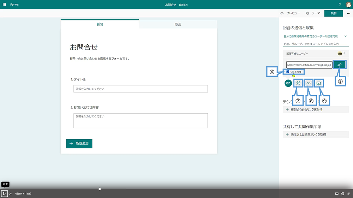Toggle the URLを短縮 checkbox
Viewport: 353px width, 198px height.
click(288, 72)
